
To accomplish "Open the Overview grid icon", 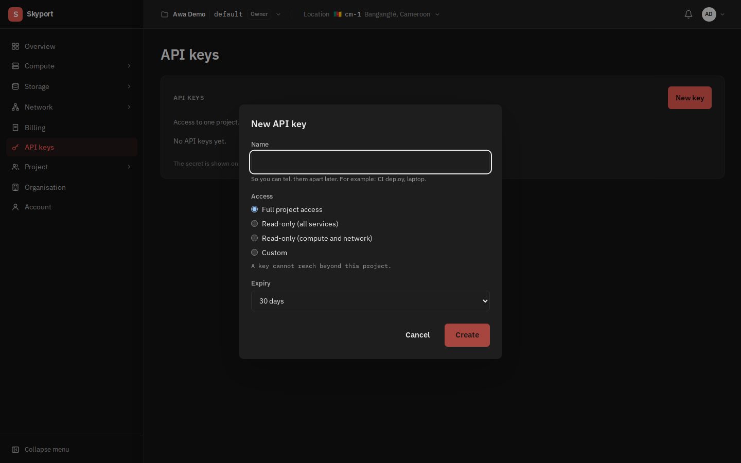I will pos(15,46).
